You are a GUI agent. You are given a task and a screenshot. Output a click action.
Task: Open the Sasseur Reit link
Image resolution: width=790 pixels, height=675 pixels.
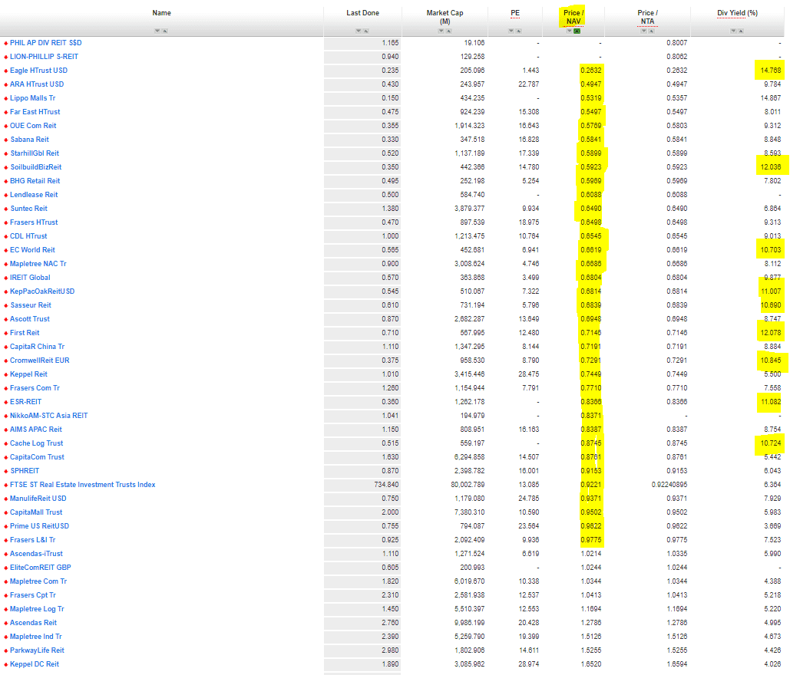[31, 305]
